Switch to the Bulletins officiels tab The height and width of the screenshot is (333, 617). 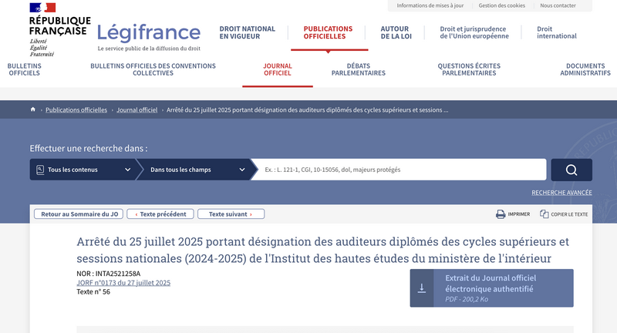click(x=24, y=69)
